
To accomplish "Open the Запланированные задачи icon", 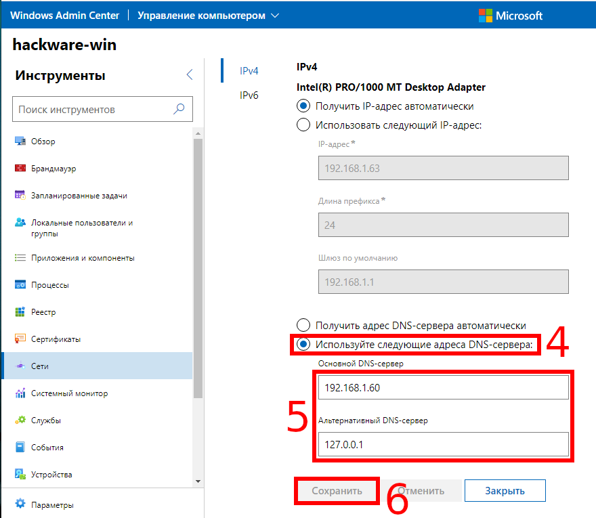I will (x=20, y=196).
